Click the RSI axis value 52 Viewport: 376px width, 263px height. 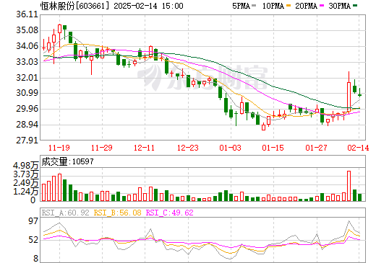(33, 240)
